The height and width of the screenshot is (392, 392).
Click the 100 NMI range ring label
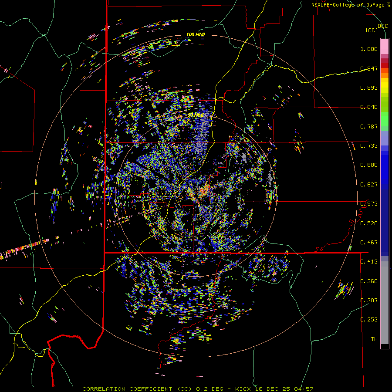click(196, 34)
